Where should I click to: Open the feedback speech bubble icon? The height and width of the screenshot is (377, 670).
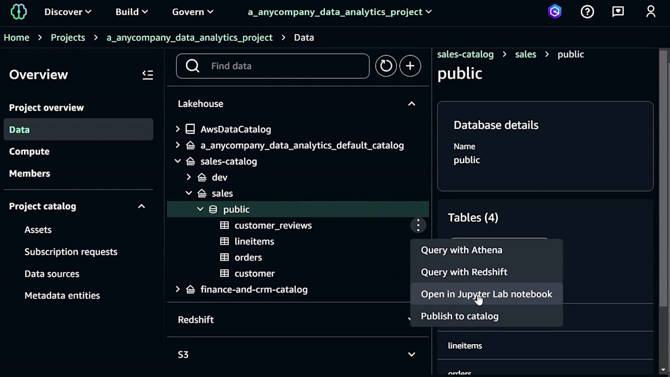pyautogui.click(x=618, y=12)
